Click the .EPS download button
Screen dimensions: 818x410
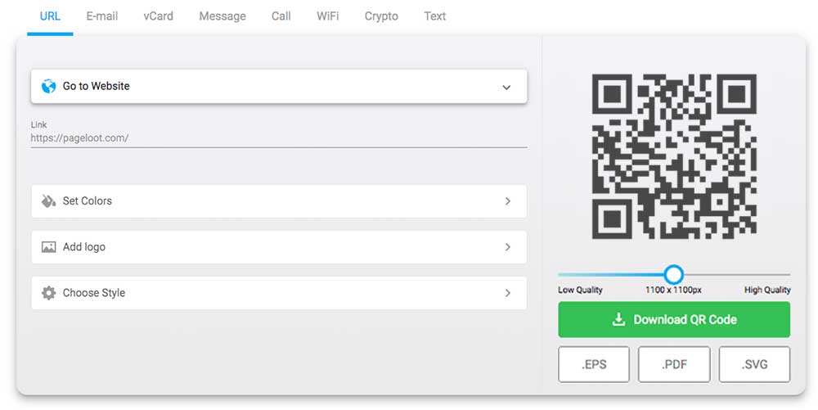pyautogui.click(x=594, y=364)
